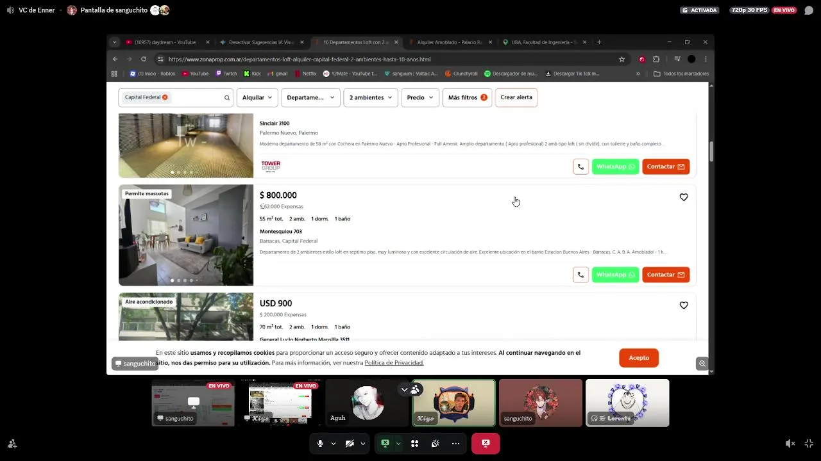Favorite the USD 900 listing
This screenshot has width=821, height=461.
click(684, 305)
